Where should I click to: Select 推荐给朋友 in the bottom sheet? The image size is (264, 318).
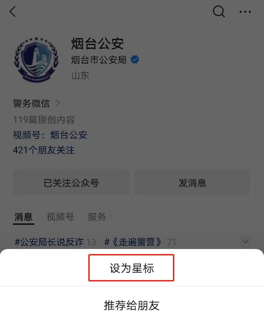coord(132,305)
